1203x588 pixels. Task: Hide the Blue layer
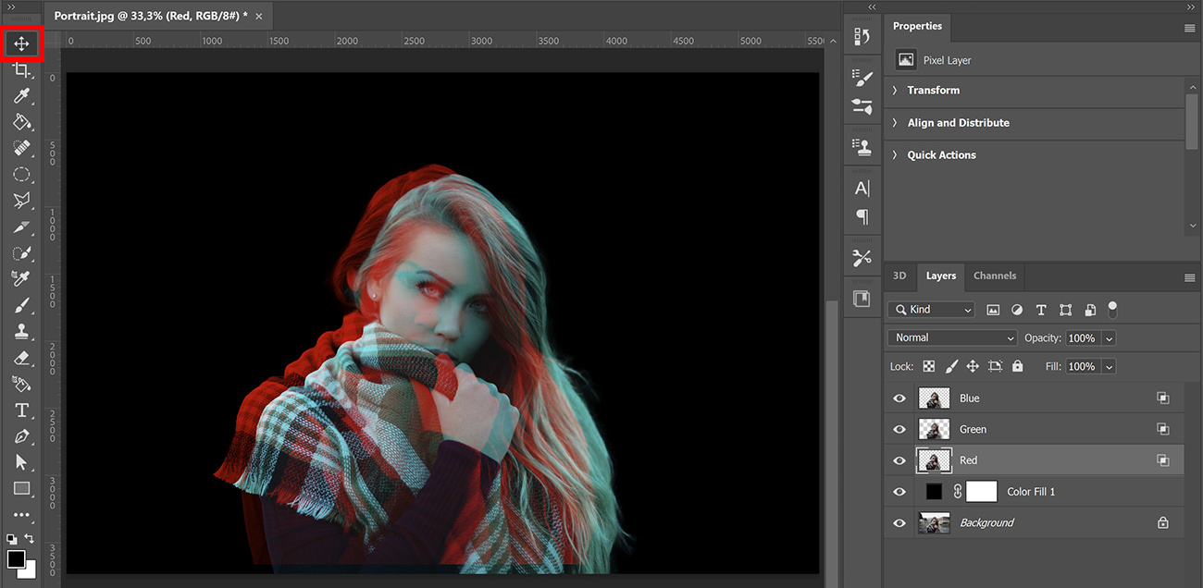(899, 398)
